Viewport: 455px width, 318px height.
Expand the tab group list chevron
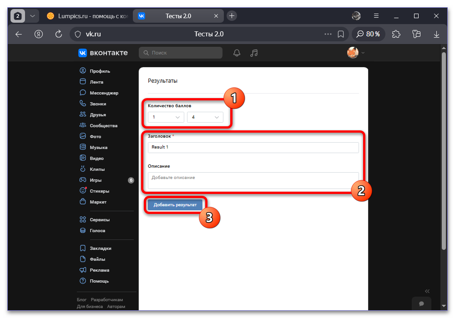pyautogui.click(x=32, y=16)
